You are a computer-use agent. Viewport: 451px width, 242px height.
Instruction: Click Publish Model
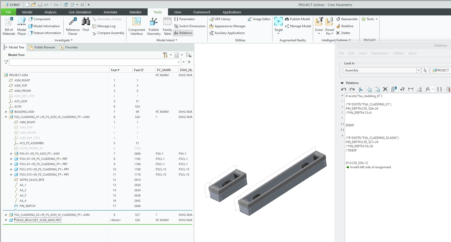tap(297, 19)
